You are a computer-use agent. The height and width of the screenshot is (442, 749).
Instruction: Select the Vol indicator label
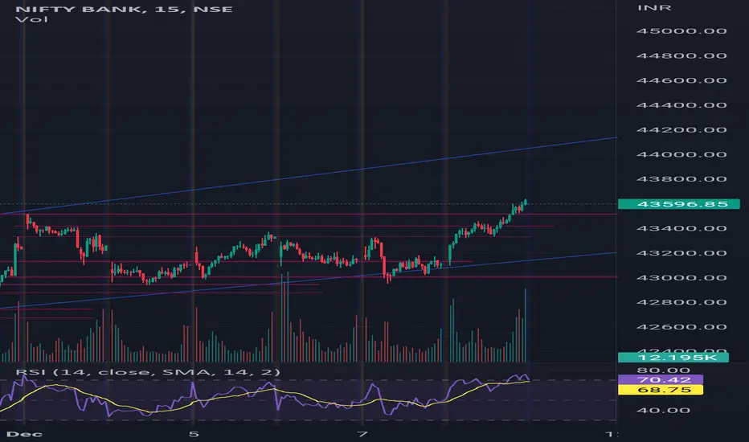pyautogui.click(x=31, y=19)
